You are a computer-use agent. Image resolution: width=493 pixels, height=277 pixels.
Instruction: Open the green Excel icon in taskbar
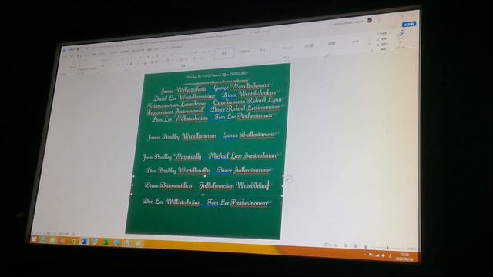pyautogui.click(x=105, y=242)
